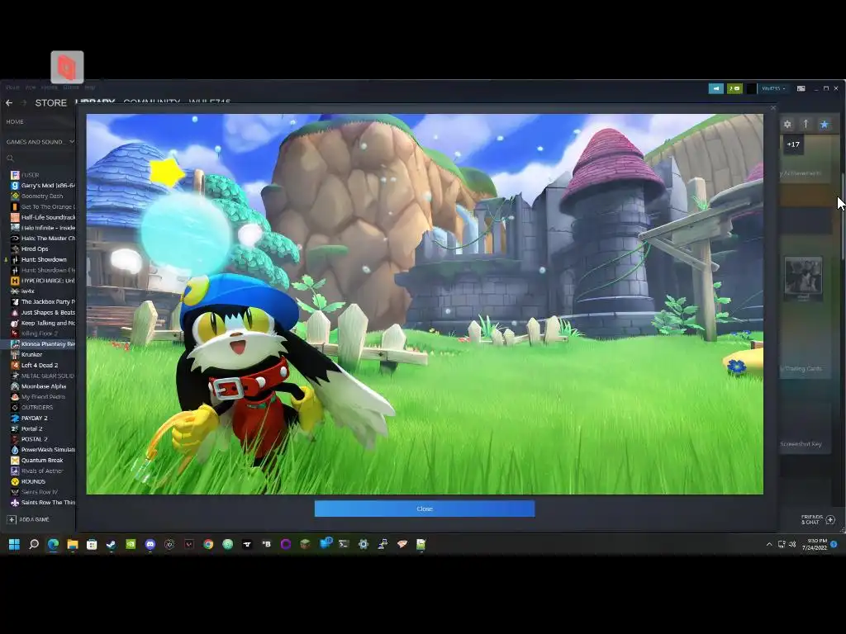This screenshot has width=846, height=634.
Task: Open File Explorer from taskbar
Action: [x=73, y=545]
